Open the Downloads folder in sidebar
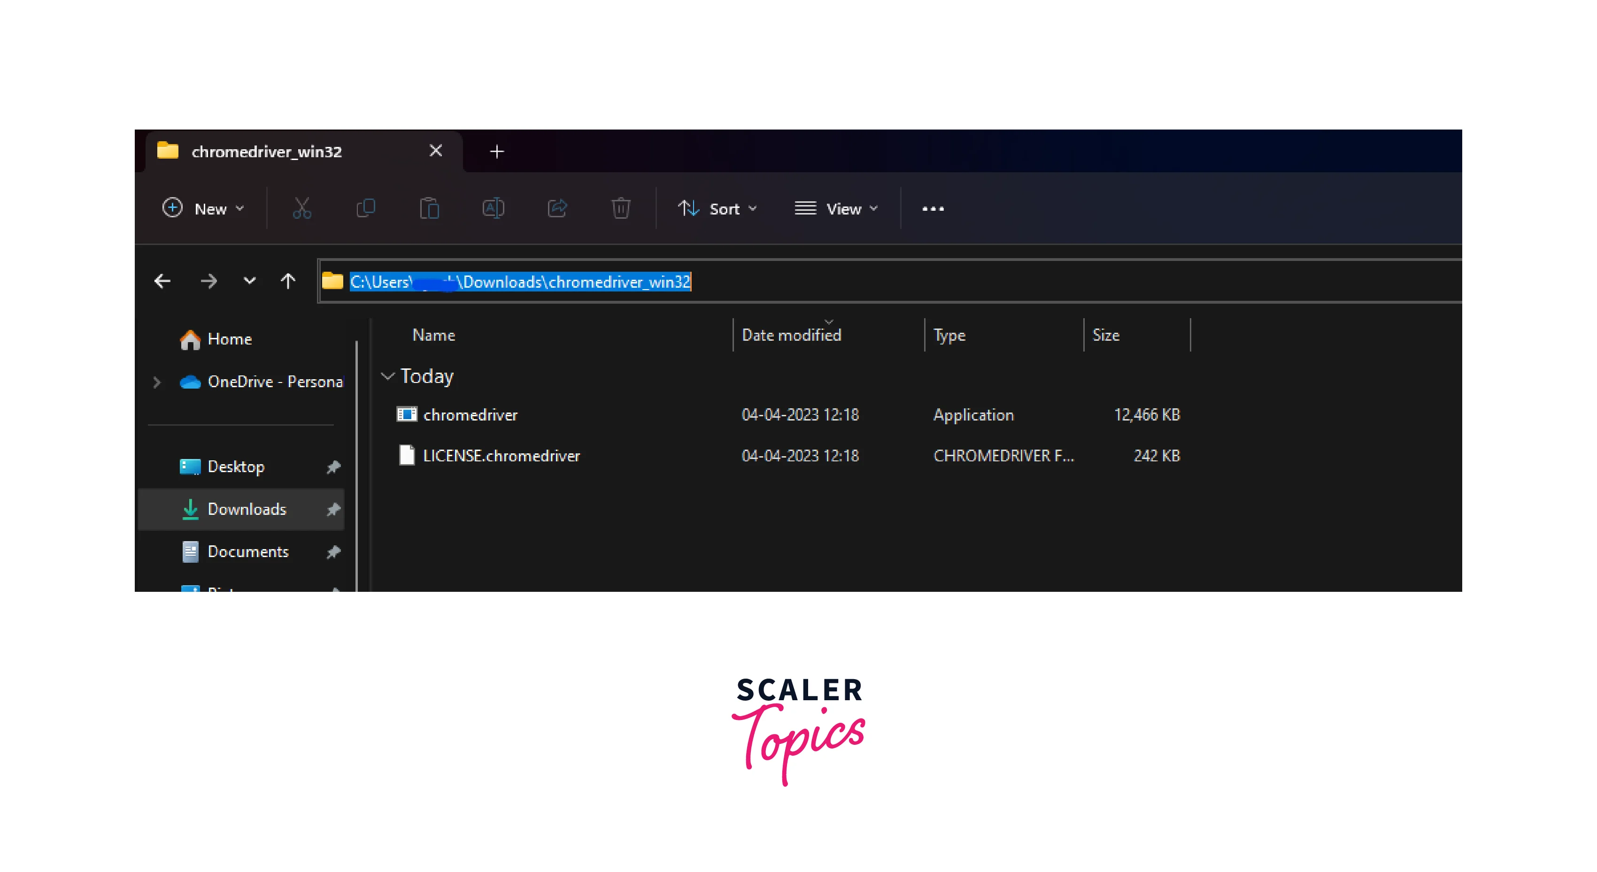 (247, 508)
